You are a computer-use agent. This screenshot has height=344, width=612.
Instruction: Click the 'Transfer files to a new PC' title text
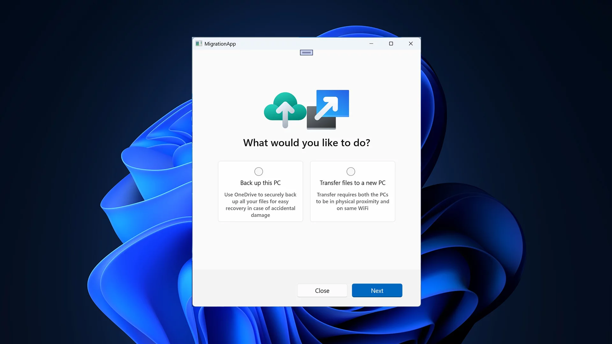click(x=353, y=183)
